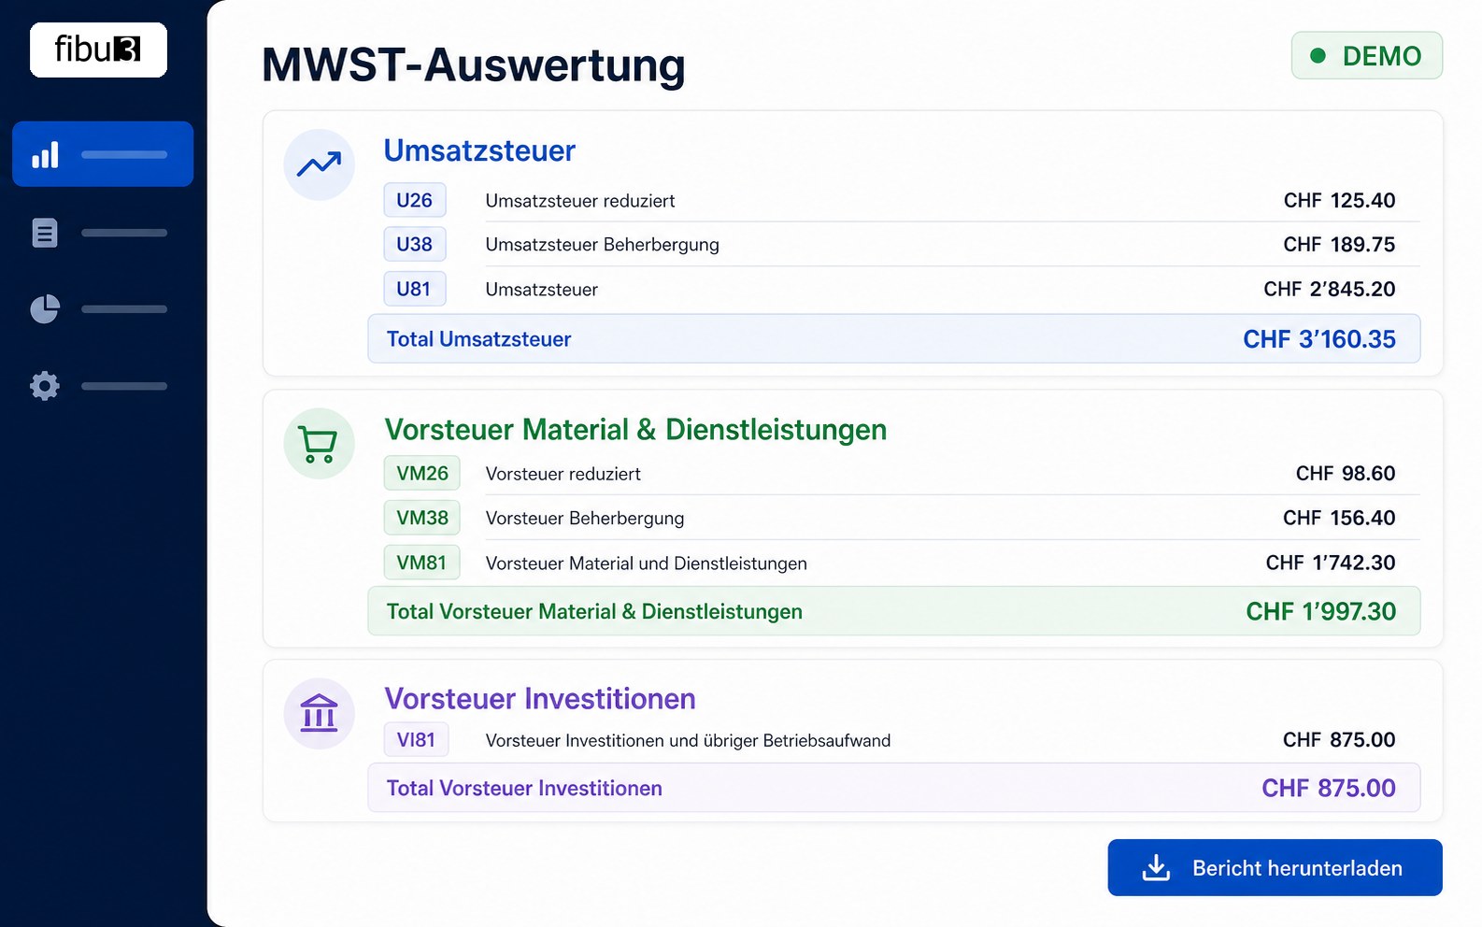Click the green DEMO badge
Image resolution: width=1482 pixels, height=927 pixels.
click(x=1367, y=56)
